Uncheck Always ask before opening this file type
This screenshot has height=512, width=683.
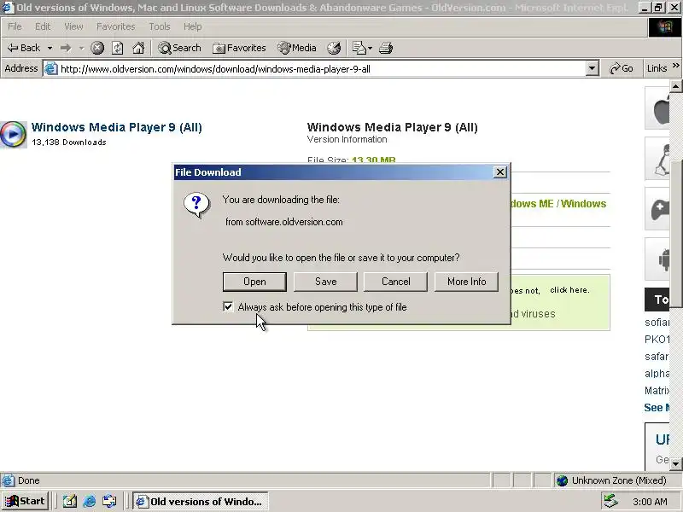pos(228,307)
